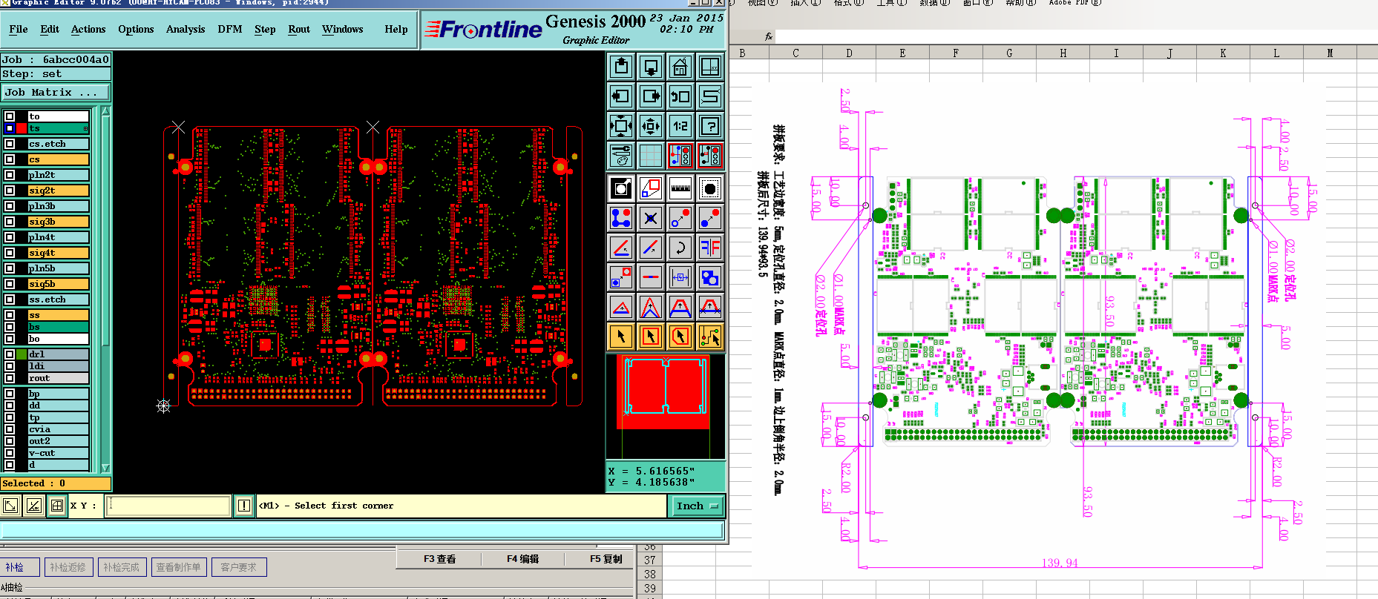
Task: Click the red ts layer color swatch
Action: (x=22, y=128)
